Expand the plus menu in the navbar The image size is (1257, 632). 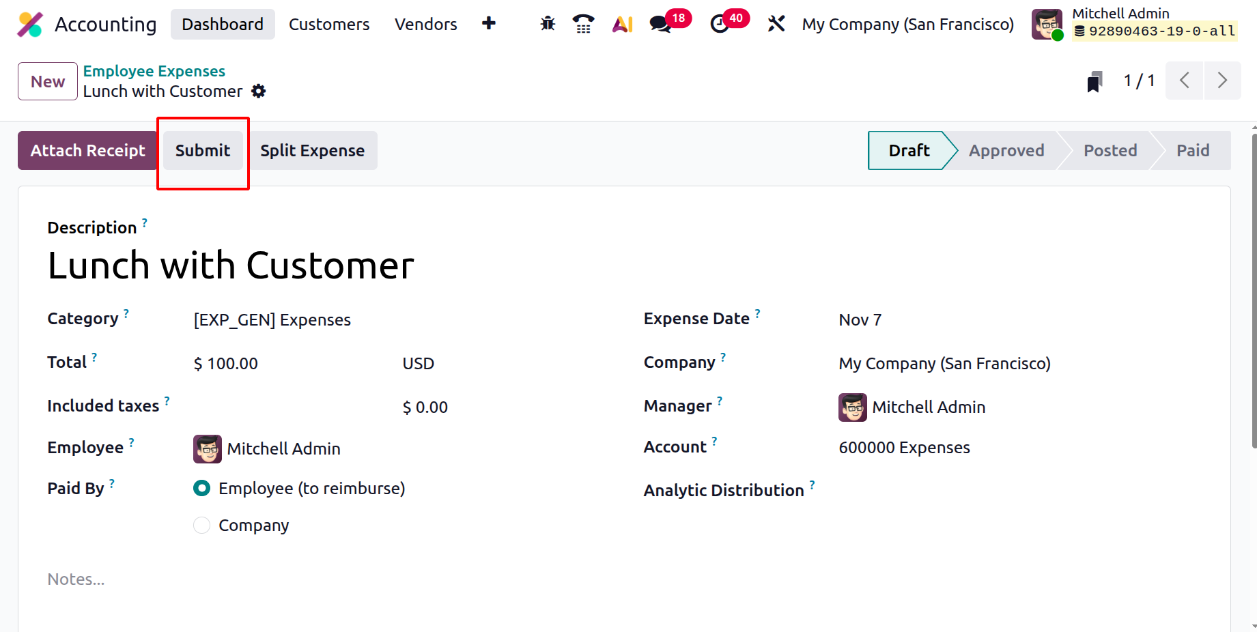(x=489, y=24)
